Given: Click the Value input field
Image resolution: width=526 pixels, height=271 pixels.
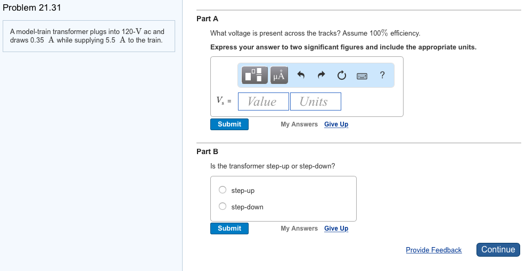Looking at the screenshot, I should 263,101.
